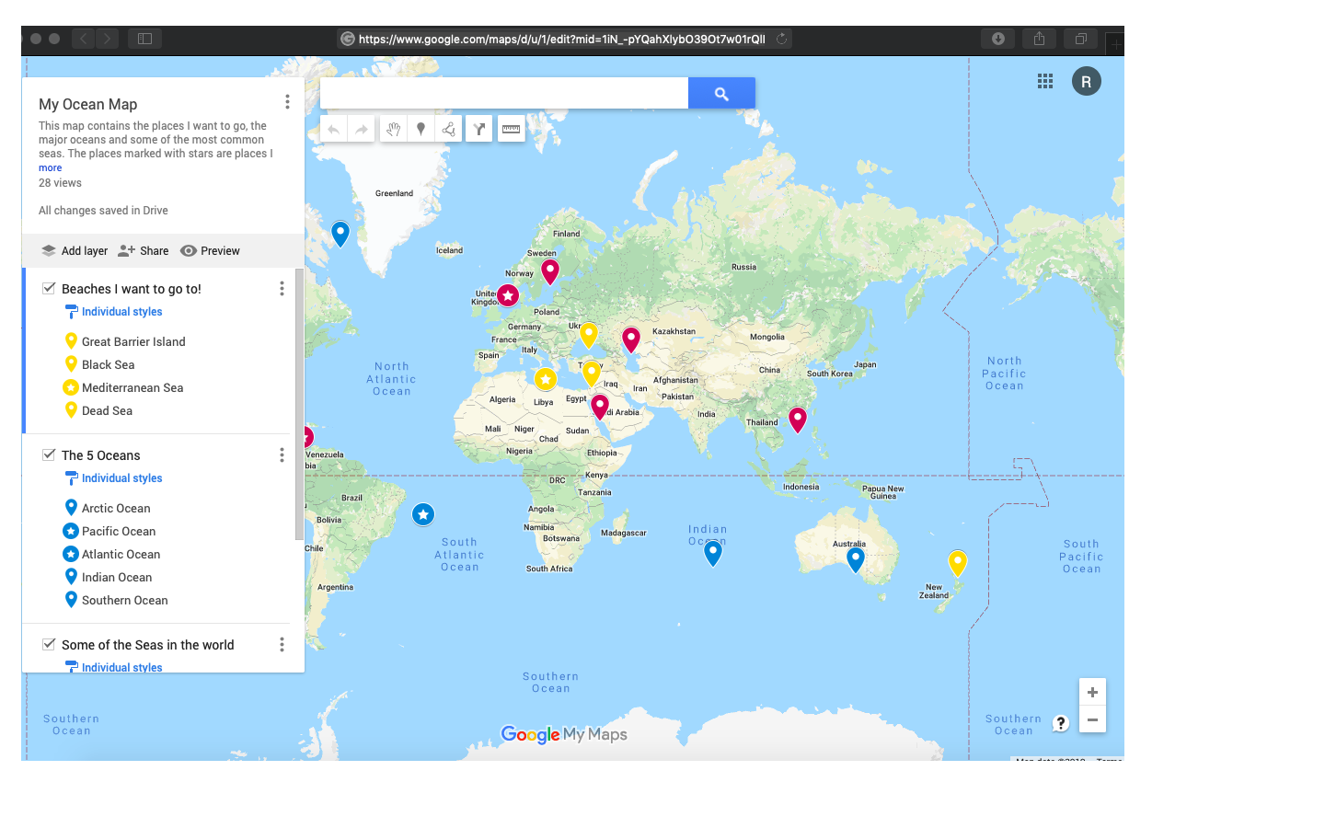The width and height of the screenshot is (1325, 828).
Task: Click the blue marker near Greenland
Action: [x=340, y=234]
